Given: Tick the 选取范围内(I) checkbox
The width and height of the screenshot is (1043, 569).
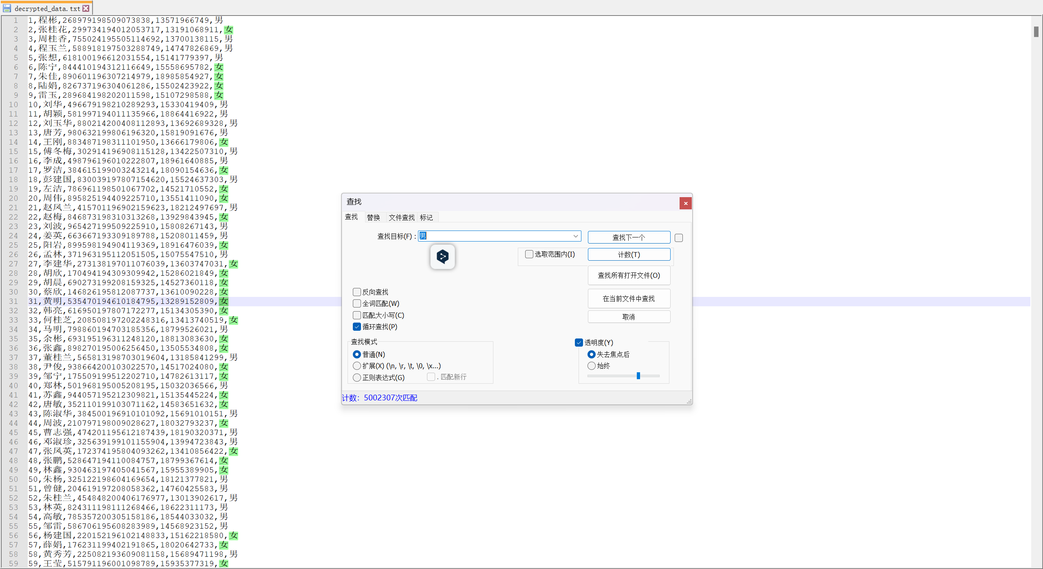Looking at the screenshot, I should click(529, 254).
